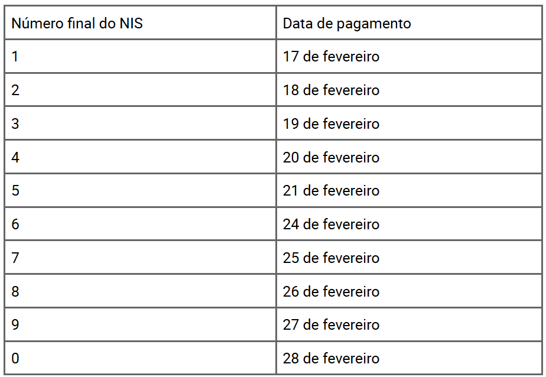Select the '17 de fevereiro' date cell
Screen dimensions: 546x377
409,56
